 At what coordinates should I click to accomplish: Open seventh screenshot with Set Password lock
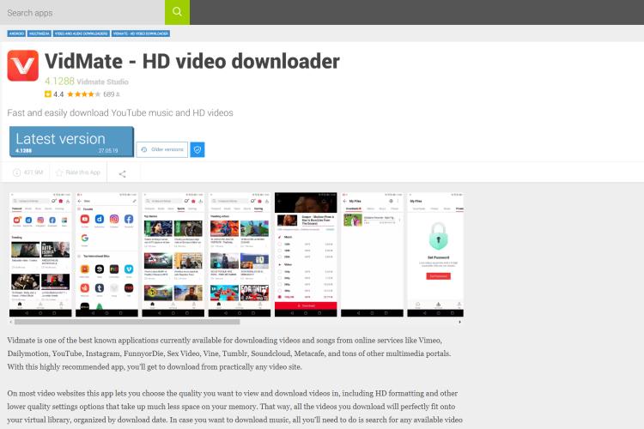tap(435, 254)
